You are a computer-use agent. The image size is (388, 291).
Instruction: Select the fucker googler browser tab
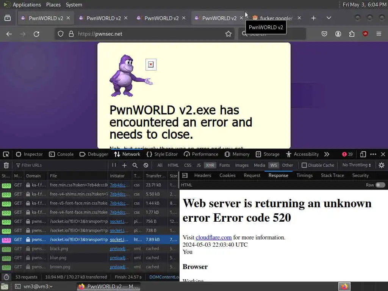click(275, 18)
